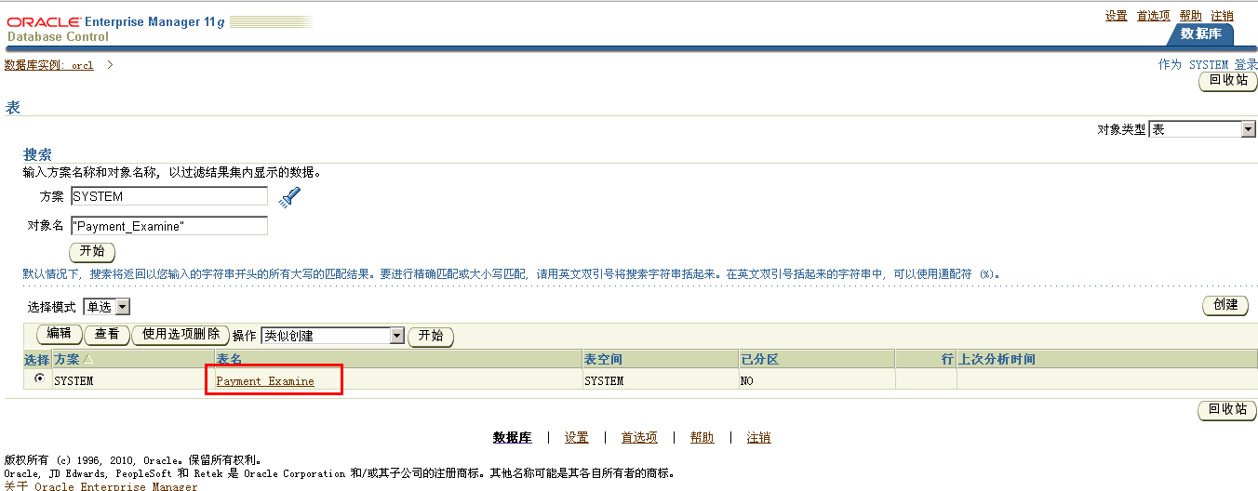Open the footer 帮助 link
Image resolution: width=1258 pixels, height=491 pixels.
click(x=703, y=438)
